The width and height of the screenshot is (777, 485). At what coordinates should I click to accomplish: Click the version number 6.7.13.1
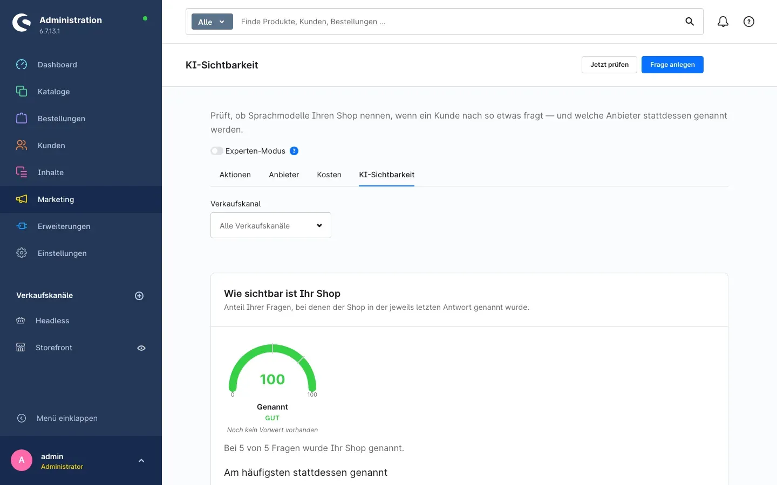50,31
